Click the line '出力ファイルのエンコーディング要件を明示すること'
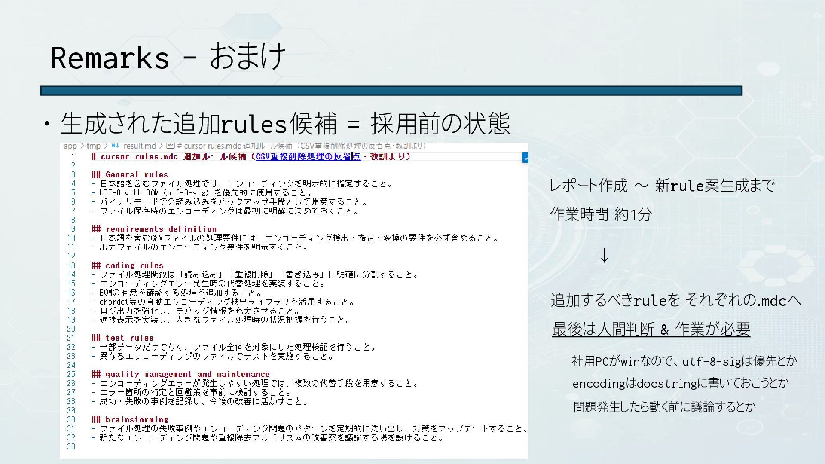 (x=200, y=247)
